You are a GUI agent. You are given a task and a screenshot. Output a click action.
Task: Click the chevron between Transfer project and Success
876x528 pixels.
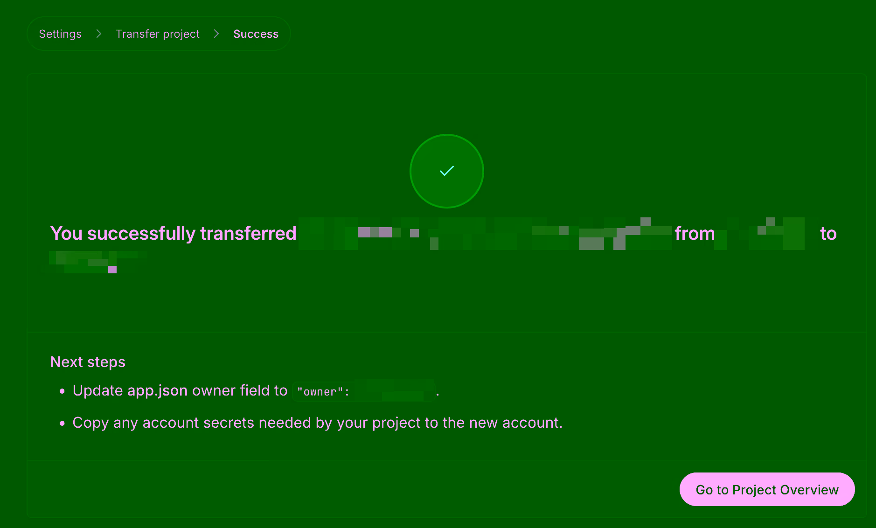tap(216, 34)
